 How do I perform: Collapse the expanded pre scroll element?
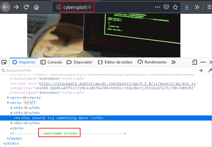click(x=8, y=103)
